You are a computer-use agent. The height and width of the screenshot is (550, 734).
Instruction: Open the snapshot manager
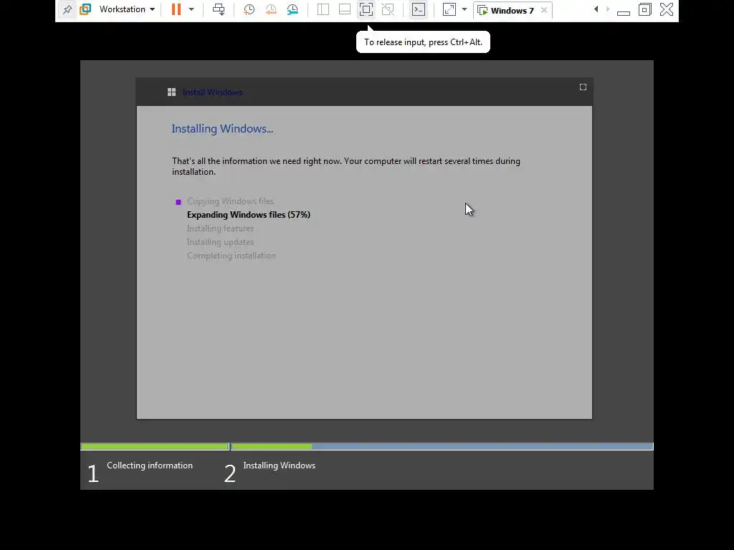[292, 9]
